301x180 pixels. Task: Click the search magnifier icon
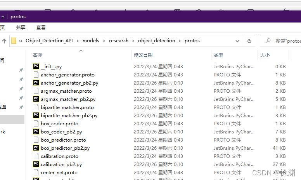click(268, 41)
